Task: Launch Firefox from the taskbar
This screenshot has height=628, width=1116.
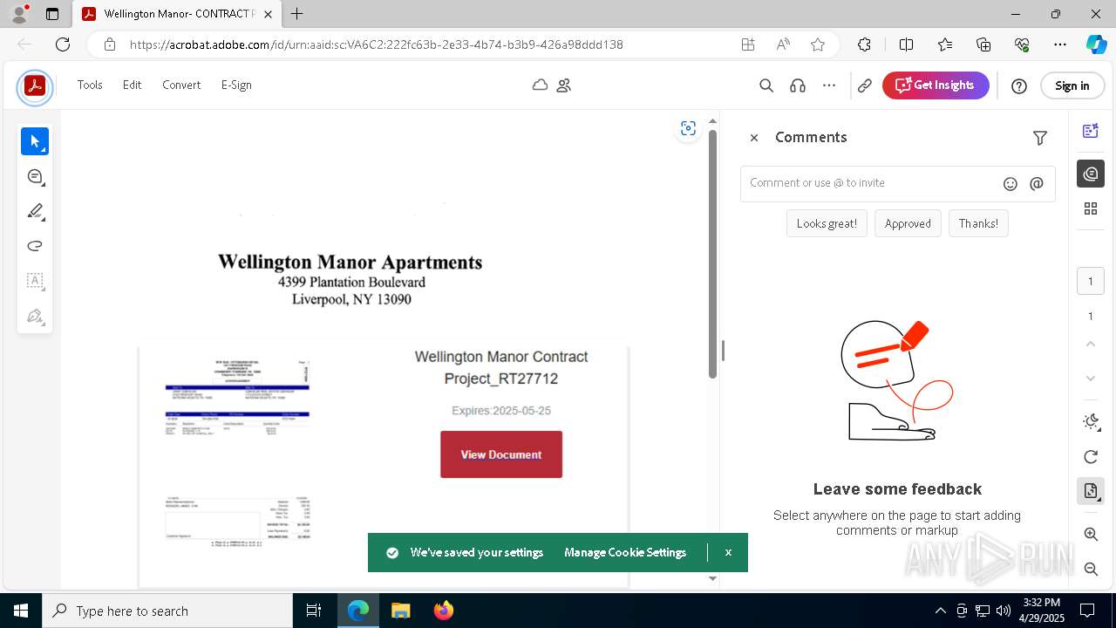Action: (x=443, y=611)
